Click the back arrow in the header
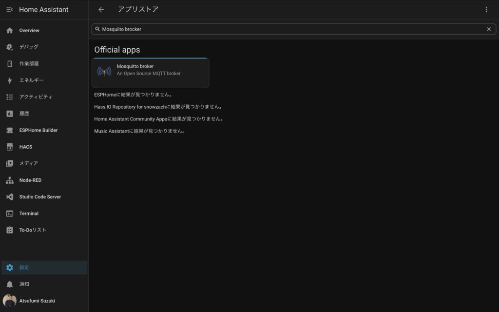Image resolution: width=499 pixels, height=312 pixels. 101,10
